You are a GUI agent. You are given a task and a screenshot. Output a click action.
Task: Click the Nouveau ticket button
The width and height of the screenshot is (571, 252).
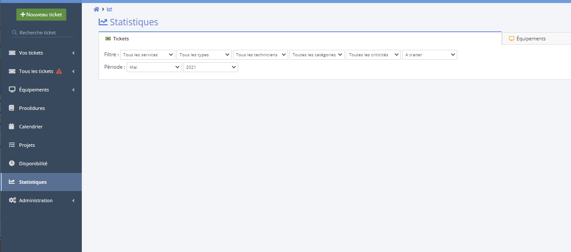(41, 15)
